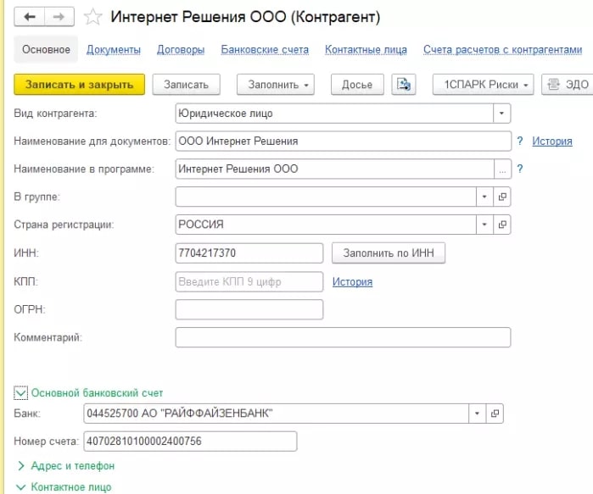Click the Вид контрагента label

click(55, 114)
